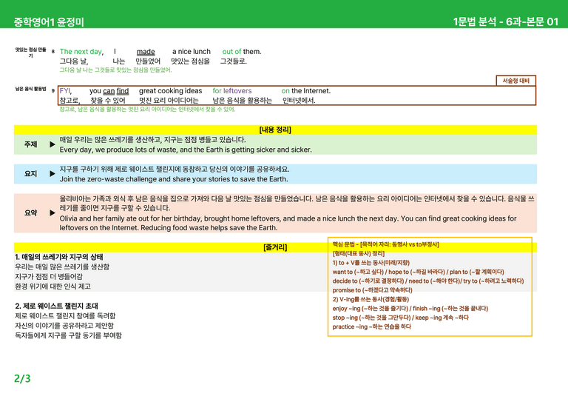The image size is (568, 402).
Task: Click the line 자신의 이야기를 공유하라고 제안함
Action: click(64, 326)
